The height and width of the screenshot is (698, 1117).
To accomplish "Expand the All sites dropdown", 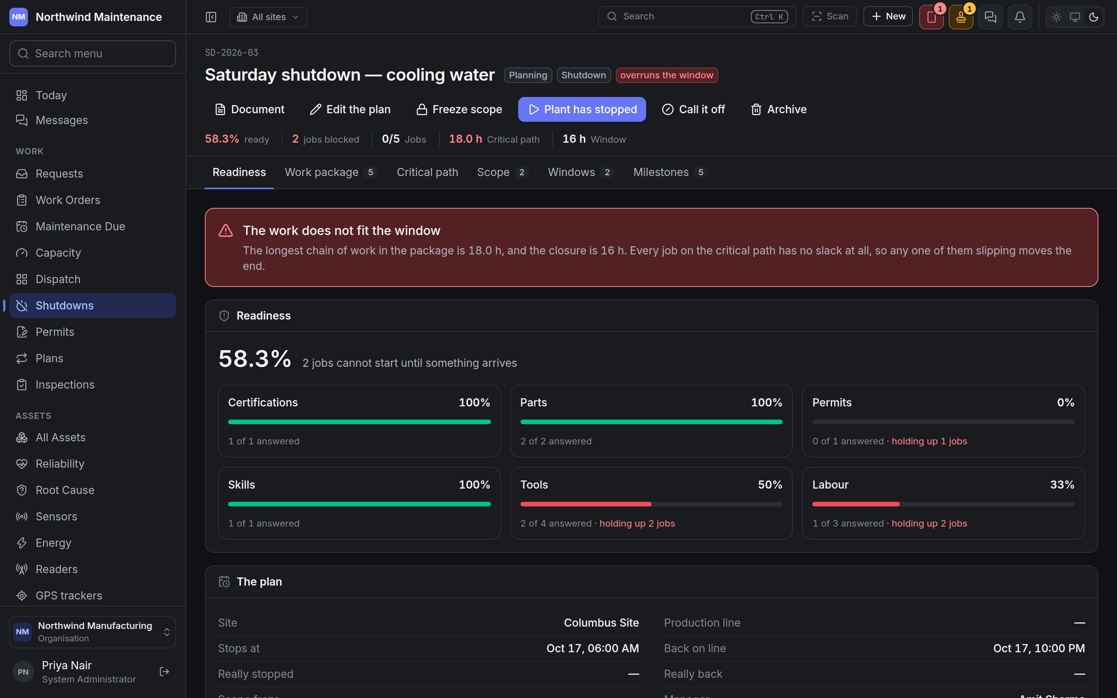I will coord(268,17).
